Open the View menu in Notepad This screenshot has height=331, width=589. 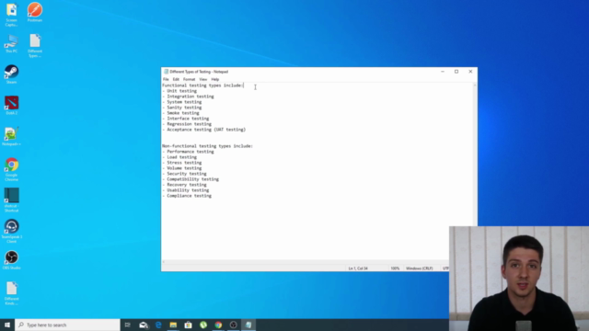(x=202, y=79)
